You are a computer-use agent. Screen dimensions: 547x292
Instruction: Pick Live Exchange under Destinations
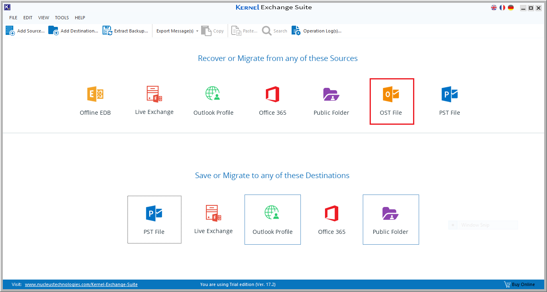click(214, 219)
